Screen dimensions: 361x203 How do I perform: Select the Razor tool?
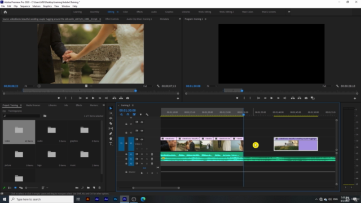pos(111,123)
